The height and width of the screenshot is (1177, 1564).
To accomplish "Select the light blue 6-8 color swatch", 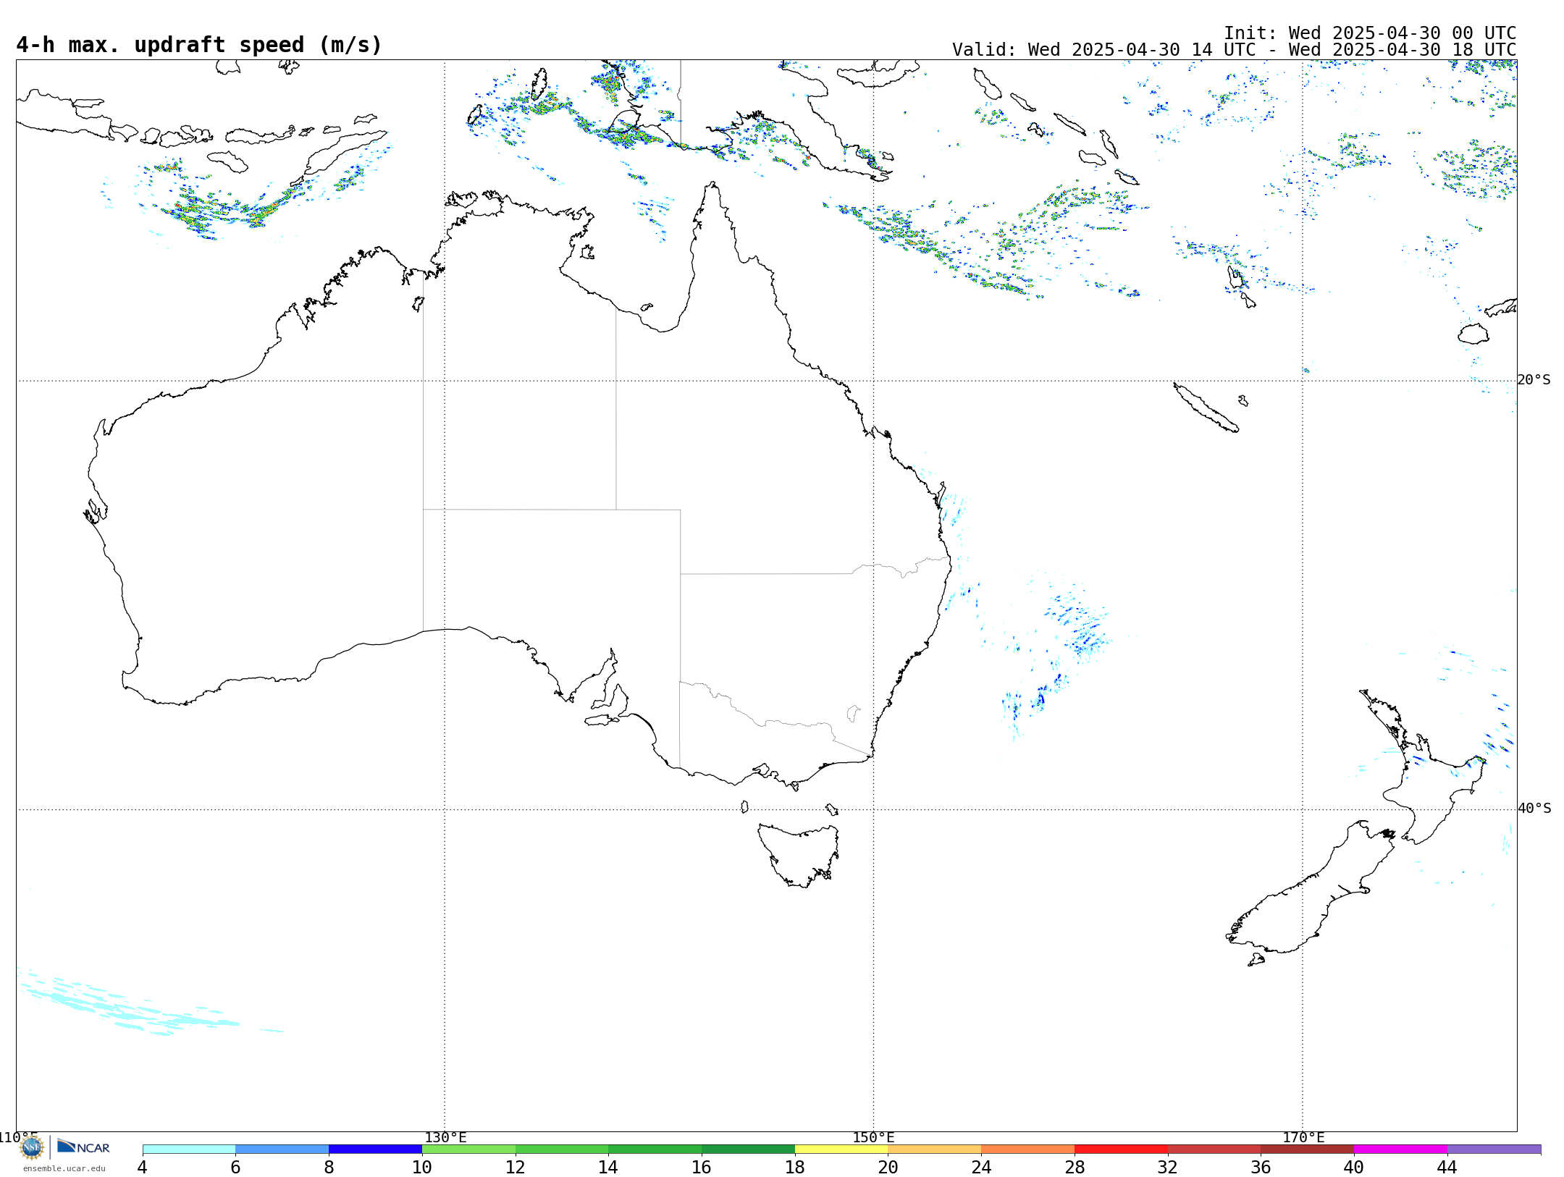I will (x=282, y=1149).
